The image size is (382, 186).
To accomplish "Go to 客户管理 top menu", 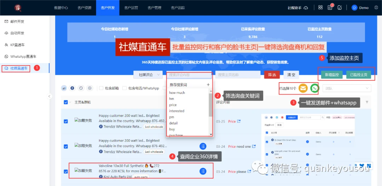I will [x=155, y=7].
